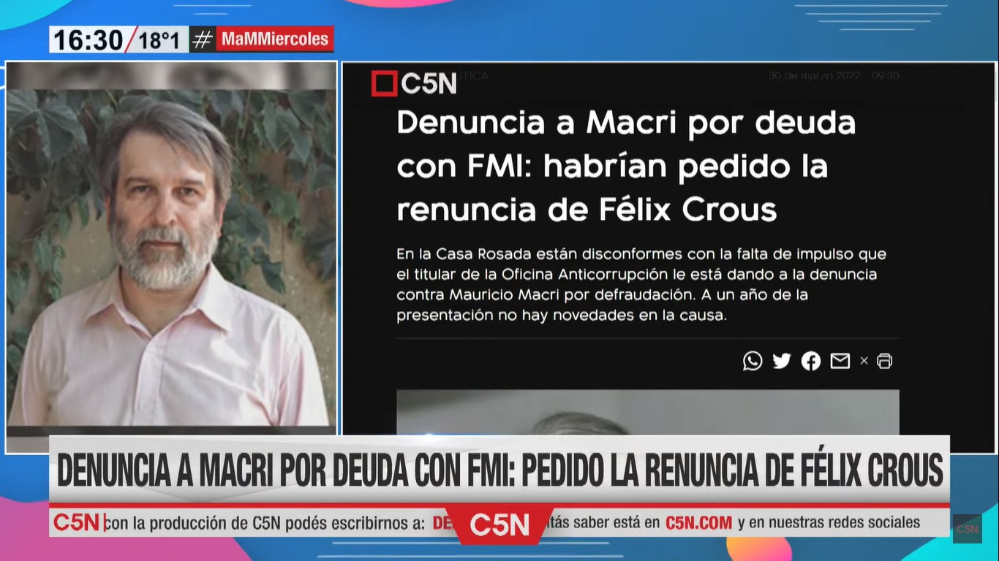
Task: Click the article headline about Macri and FMI
Action: 626,167
